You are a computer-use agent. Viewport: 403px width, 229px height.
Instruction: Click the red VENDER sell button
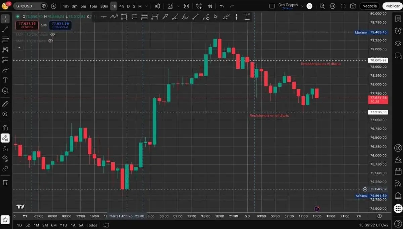click(x=27, y=25)
